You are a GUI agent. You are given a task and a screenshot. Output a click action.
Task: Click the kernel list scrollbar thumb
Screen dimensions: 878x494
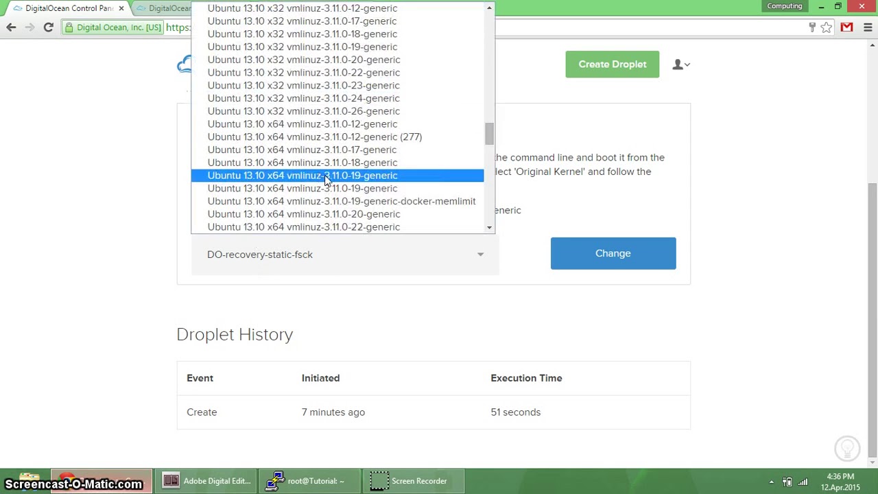(x=489, y=134)
